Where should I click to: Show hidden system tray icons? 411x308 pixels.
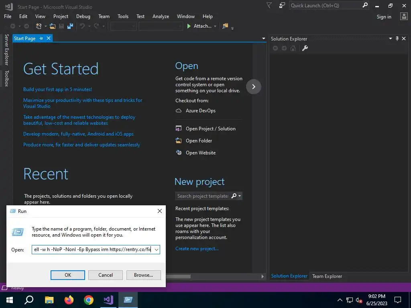[x=340, y=300]
